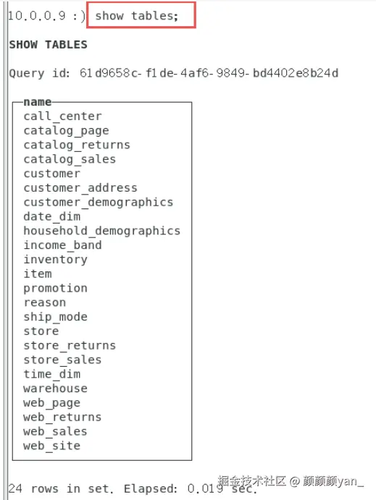The height and width of the screenshot is (500, 376).
Task: Select the promotion table name
Action: coord(56,288)
